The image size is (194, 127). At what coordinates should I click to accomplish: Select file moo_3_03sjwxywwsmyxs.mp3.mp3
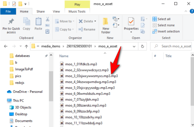89,76
